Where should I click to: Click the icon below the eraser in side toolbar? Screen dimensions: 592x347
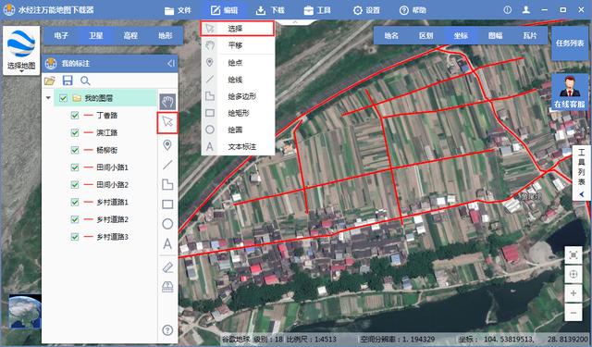pos(167,287)
